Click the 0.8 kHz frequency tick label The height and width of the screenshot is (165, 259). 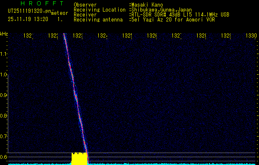coord(4,116)
